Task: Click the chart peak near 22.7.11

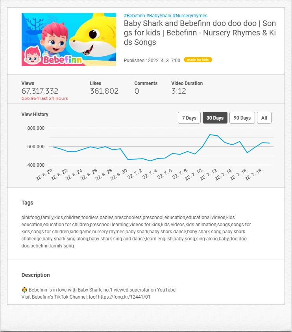Action: coord(210,135)
